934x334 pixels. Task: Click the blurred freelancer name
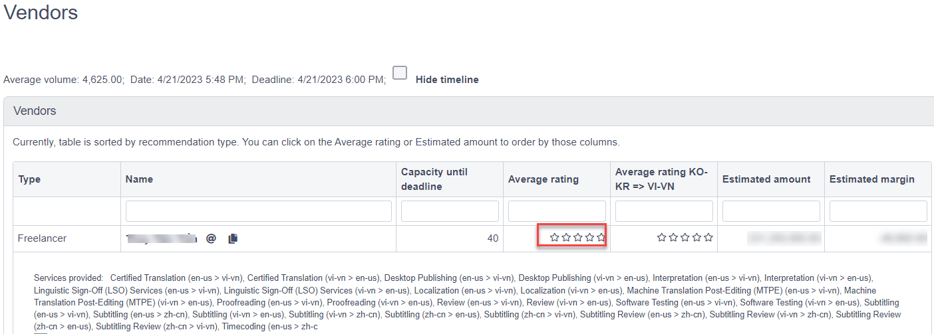[x=162, y=238]
